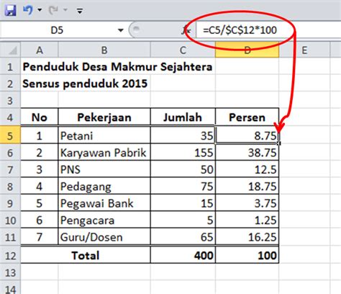Select row 12 header

(10, 255)
